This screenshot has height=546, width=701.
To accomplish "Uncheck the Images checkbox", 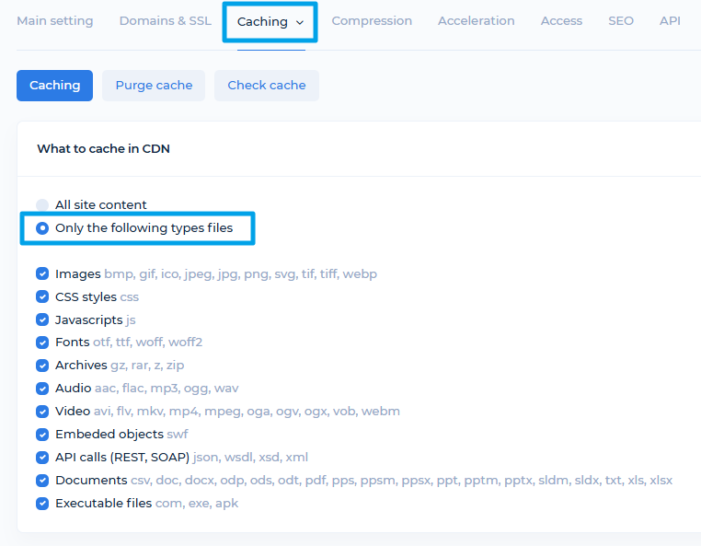I will 42,274.
